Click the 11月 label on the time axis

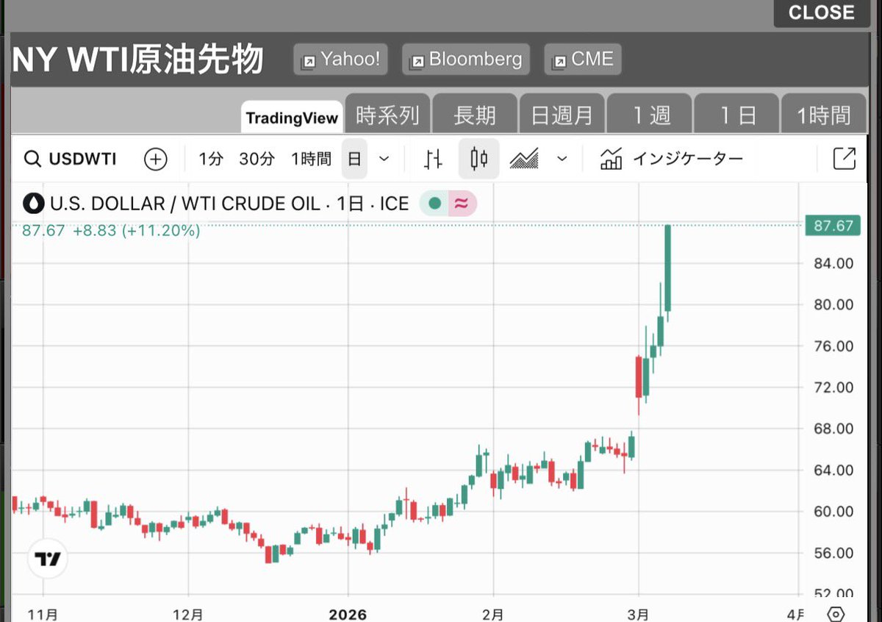(43, 614)
